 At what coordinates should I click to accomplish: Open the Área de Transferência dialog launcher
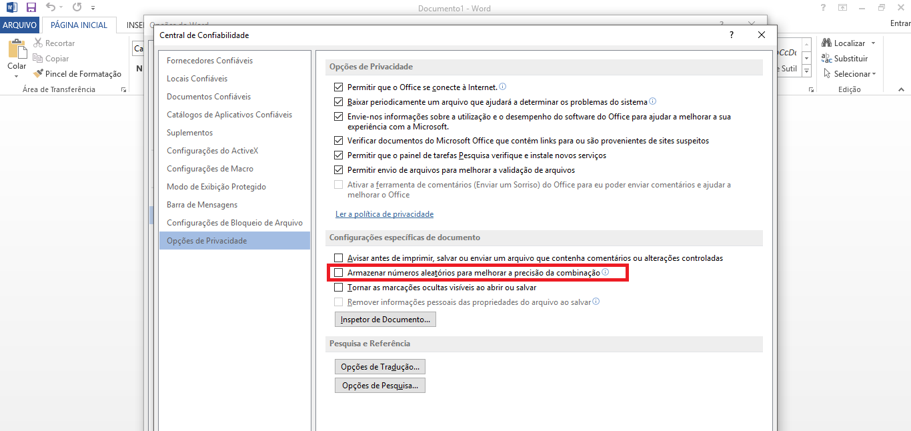coord(123,89)
